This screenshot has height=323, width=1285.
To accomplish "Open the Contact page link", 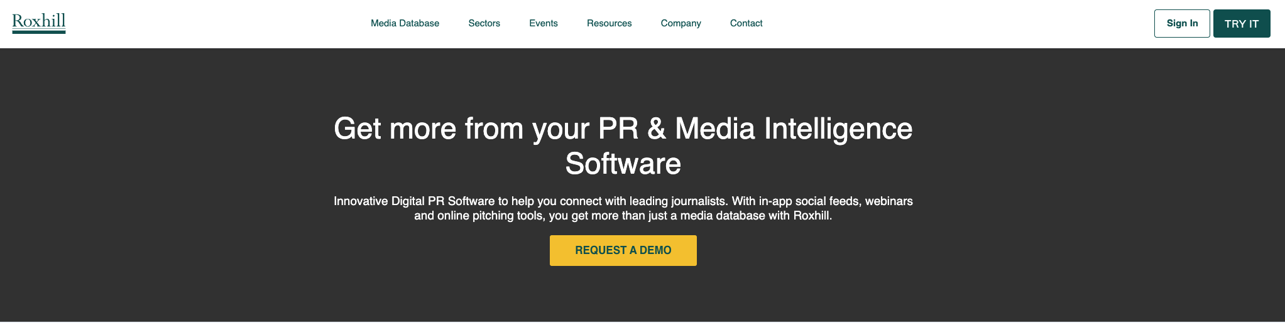I will pos(746,23).
